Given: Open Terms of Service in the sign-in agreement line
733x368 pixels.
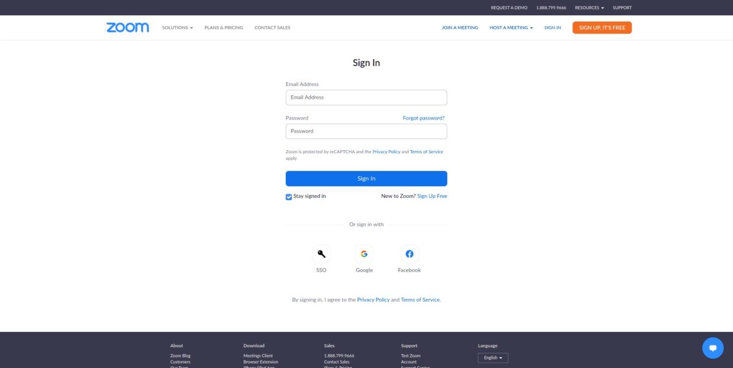Looking at the screenshot, I should pos(420,300).
